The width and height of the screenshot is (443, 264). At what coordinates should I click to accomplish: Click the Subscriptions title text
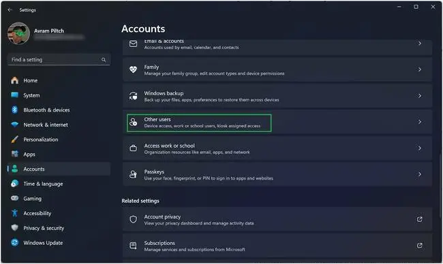tap(159, 243)
